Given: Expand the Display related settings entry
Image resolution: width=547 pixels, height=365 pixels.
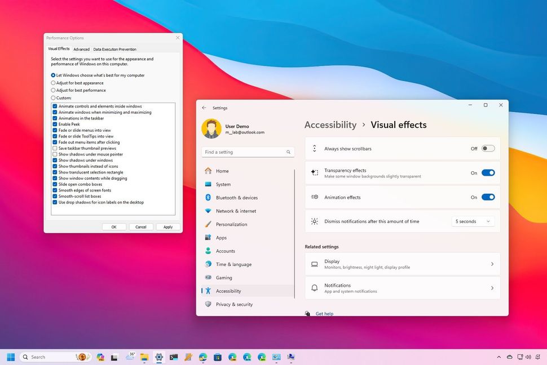Looking at the screenshot, I should pos(402,264).
